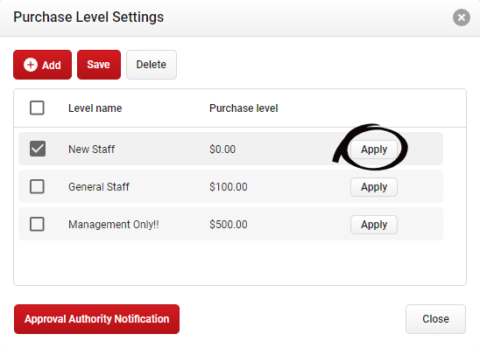Check the Management Only!! checkbox
This screenshot has width=480, height=348.
point(37,224)
